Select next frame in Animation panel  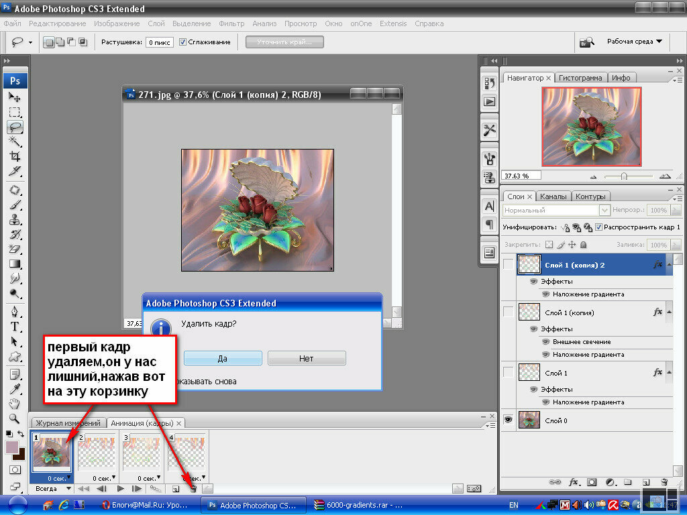click(137, 489)
